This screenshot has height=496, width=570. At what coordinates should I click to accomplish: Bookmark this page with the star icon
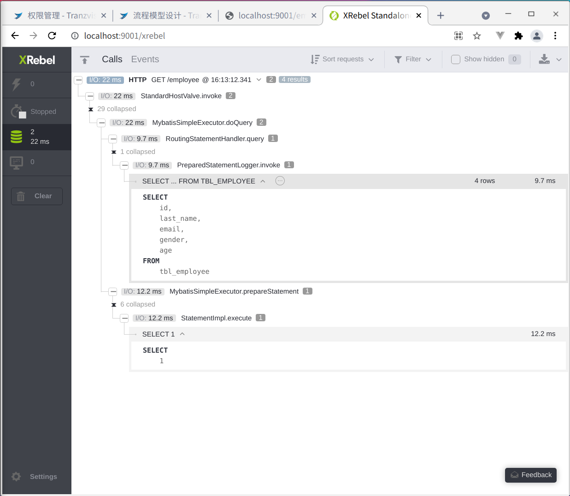tap(477, 36)
